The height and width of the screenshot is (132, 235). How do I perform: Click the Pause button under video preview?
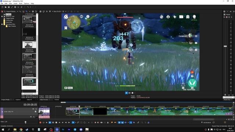click(x=130, y=93)
